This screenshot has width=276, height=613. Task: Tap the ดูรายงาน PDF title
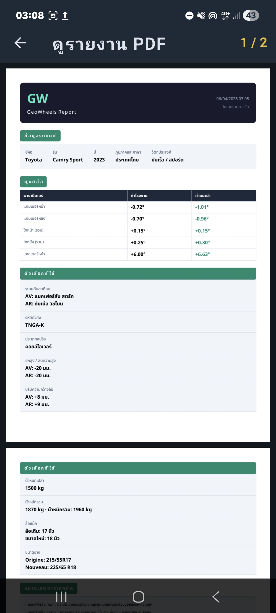click(x=109, y=44)
